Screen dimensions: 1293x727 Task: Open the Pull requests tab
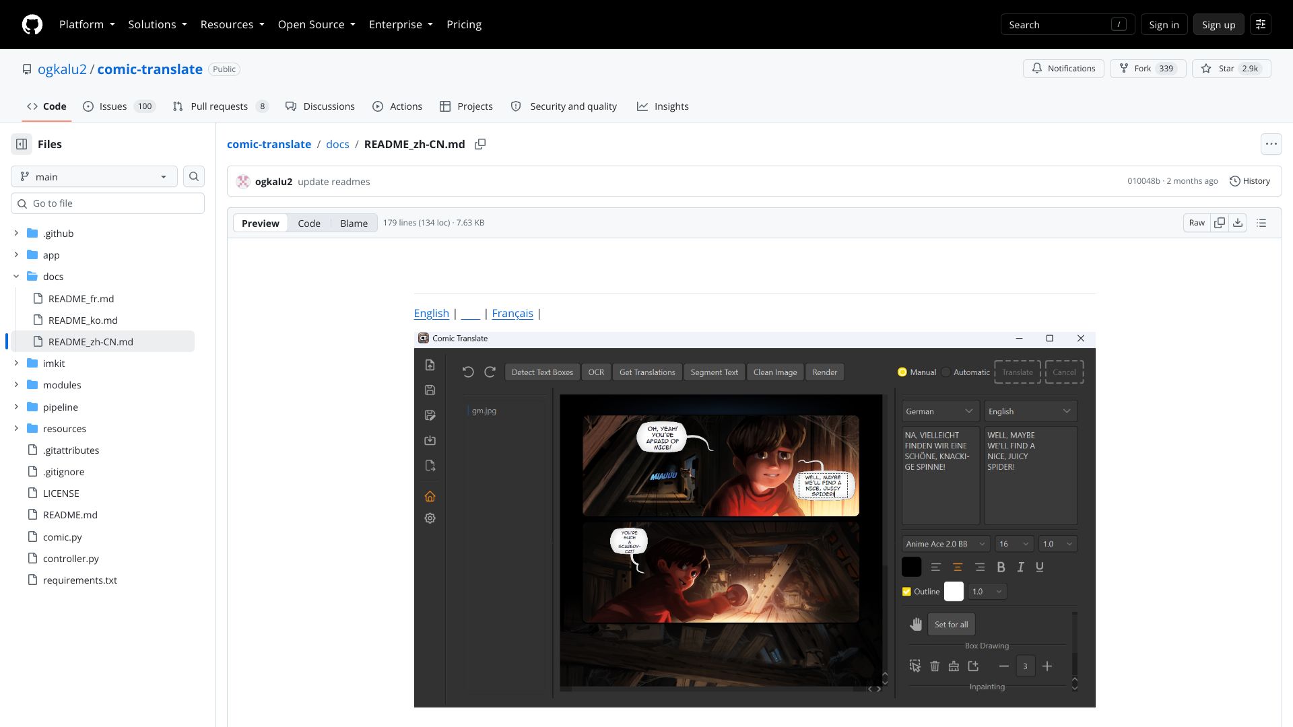[x=221, y=106]
